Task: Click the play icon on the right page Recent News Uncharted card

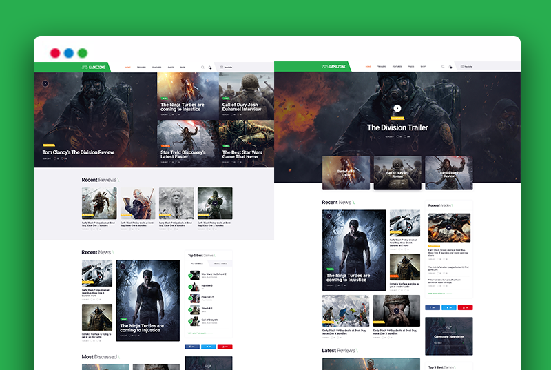Action: 329,216
